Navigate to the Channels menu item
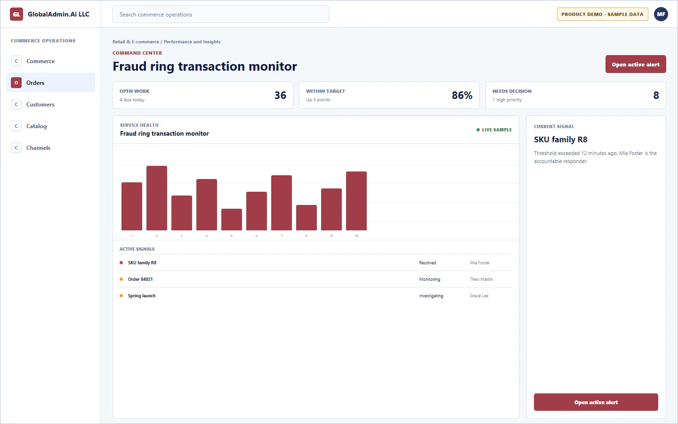Screen dimensions: 678x424 point(51,148)
